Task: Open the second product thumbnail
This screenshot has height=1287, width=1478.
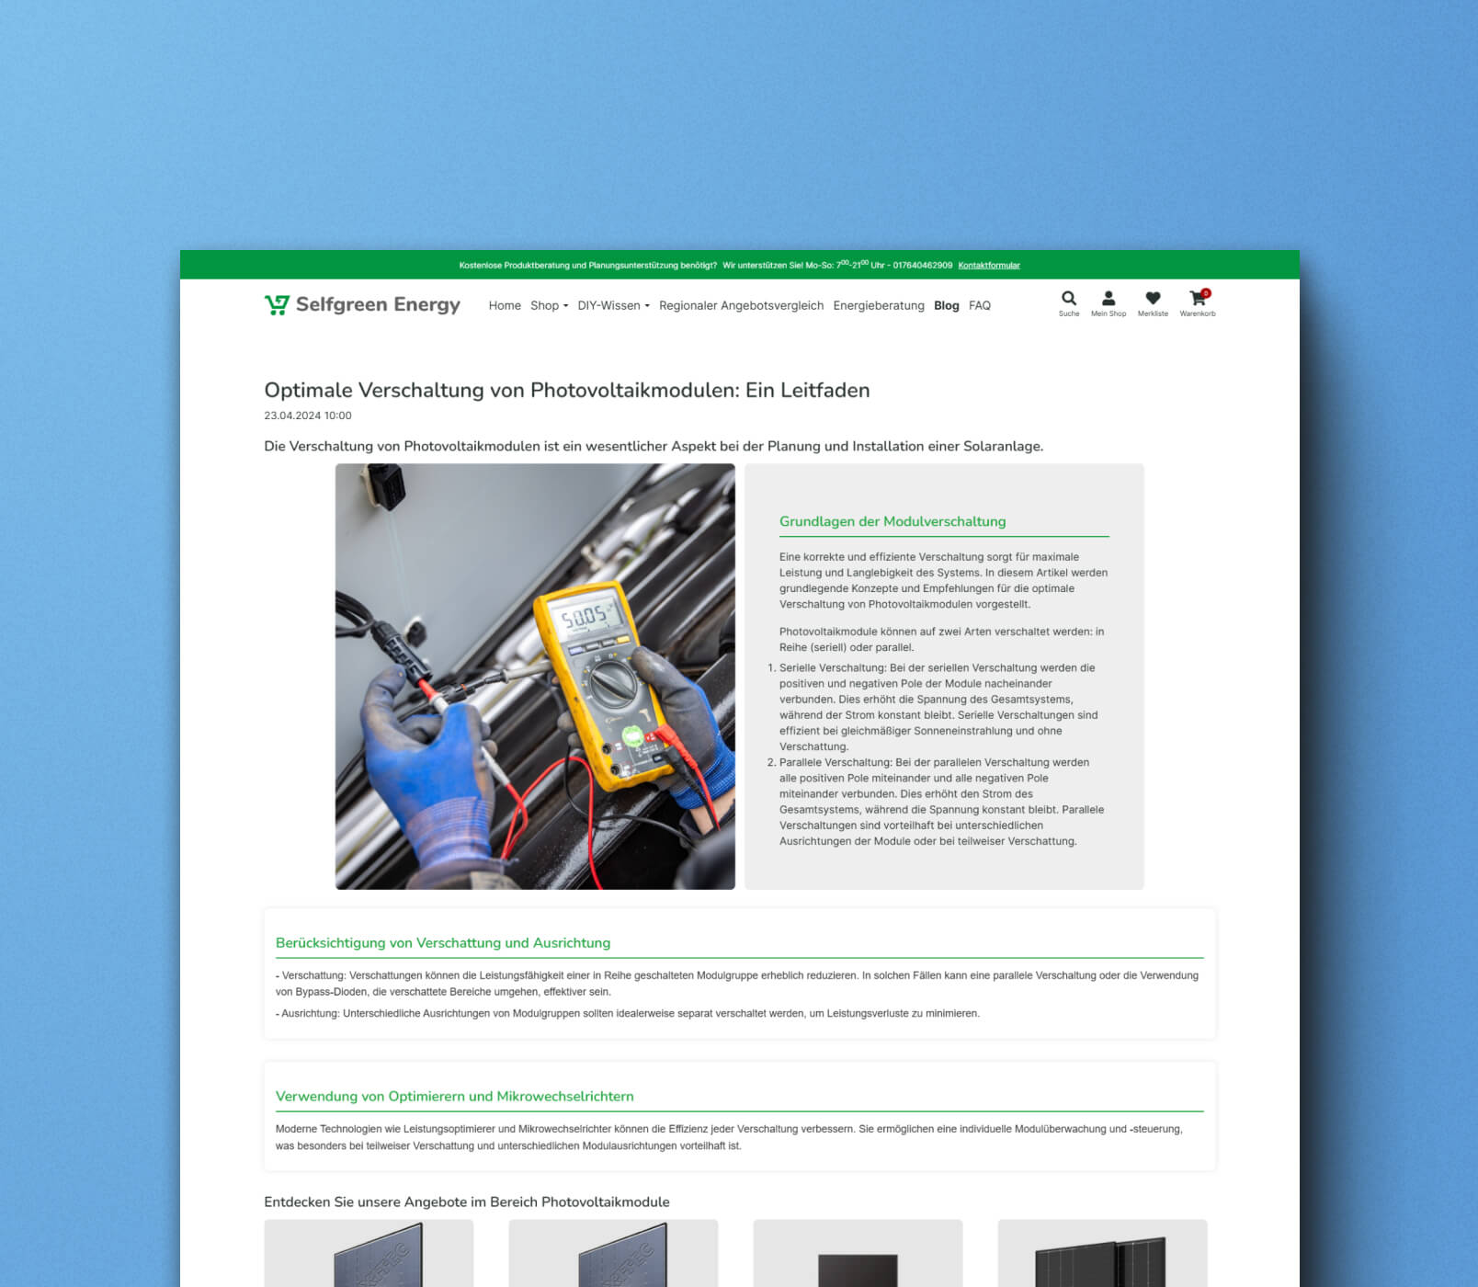Action: (613, 1254)
